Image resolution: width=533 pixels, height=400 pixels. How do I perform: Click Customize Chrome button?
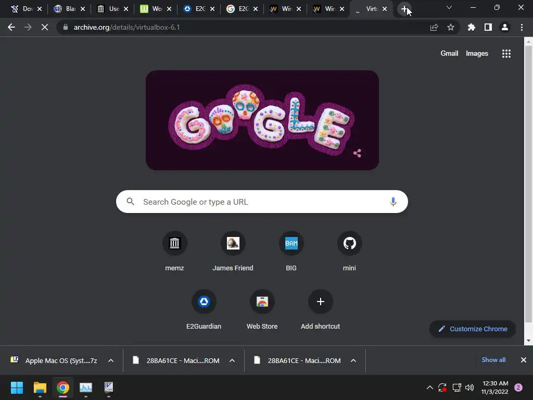coord(473,329)
